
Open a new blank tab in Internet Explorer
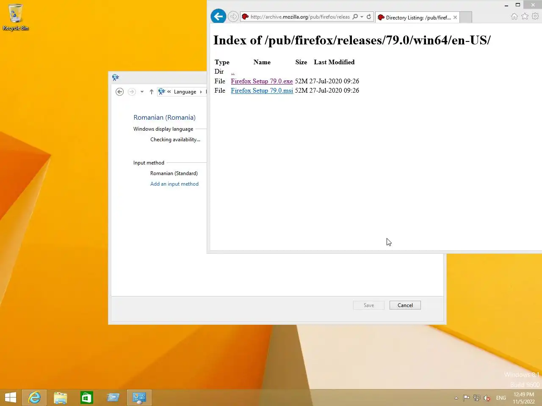466,17
